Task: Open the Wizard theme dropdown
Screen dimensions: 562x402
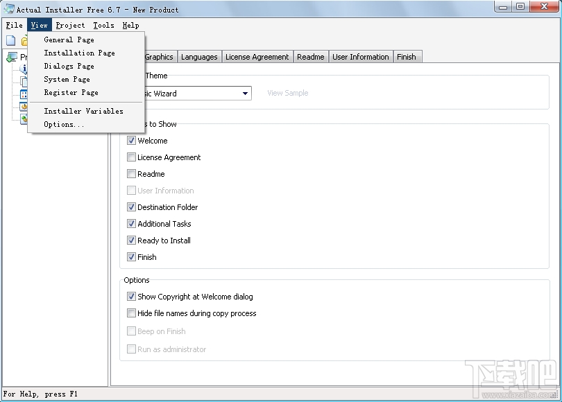Action: pyautogui.click(x=246, y=93)
